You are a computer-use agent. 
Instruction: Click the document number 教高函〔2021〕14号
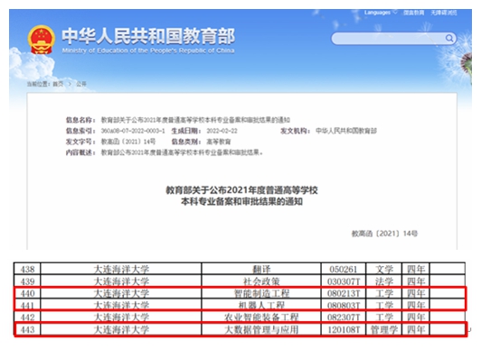(384, 234)
